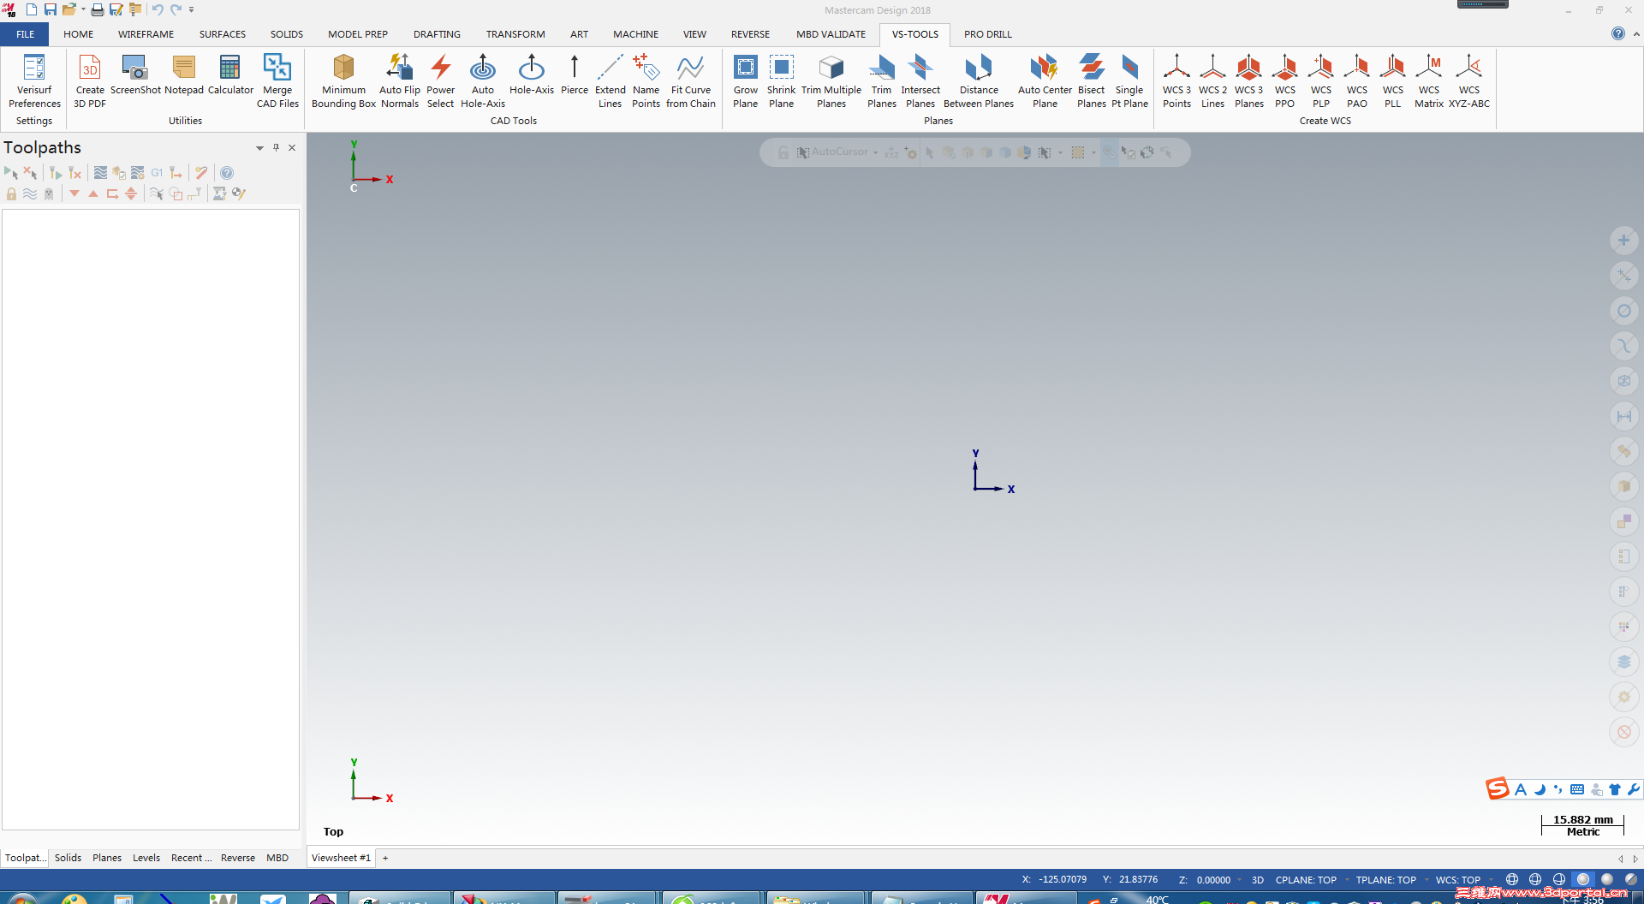Measure Distance Between Planes

979,80
